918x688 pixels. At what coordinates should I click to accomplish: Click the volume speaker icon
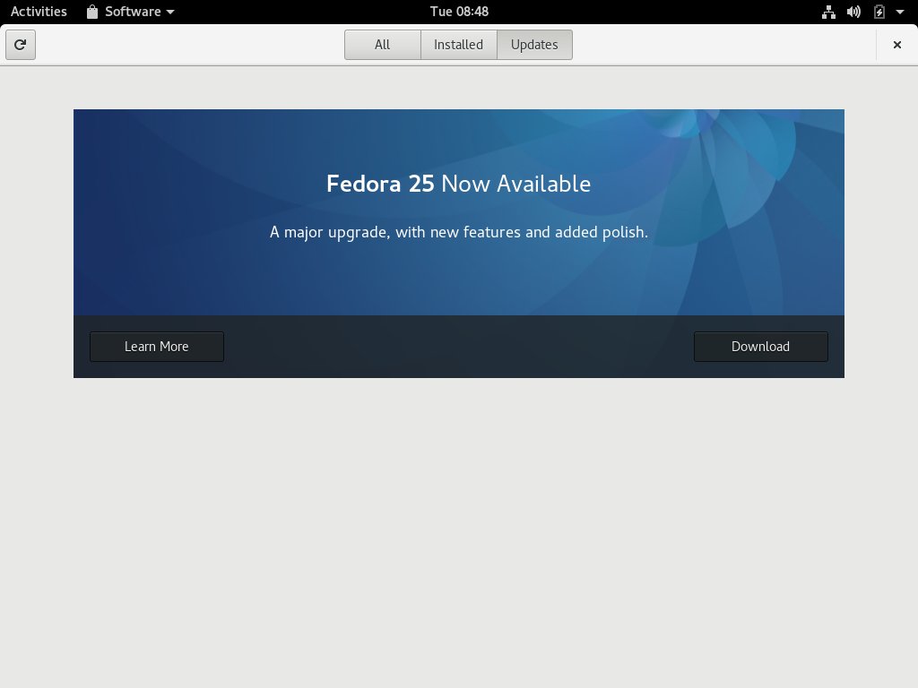tap(853, 12)
